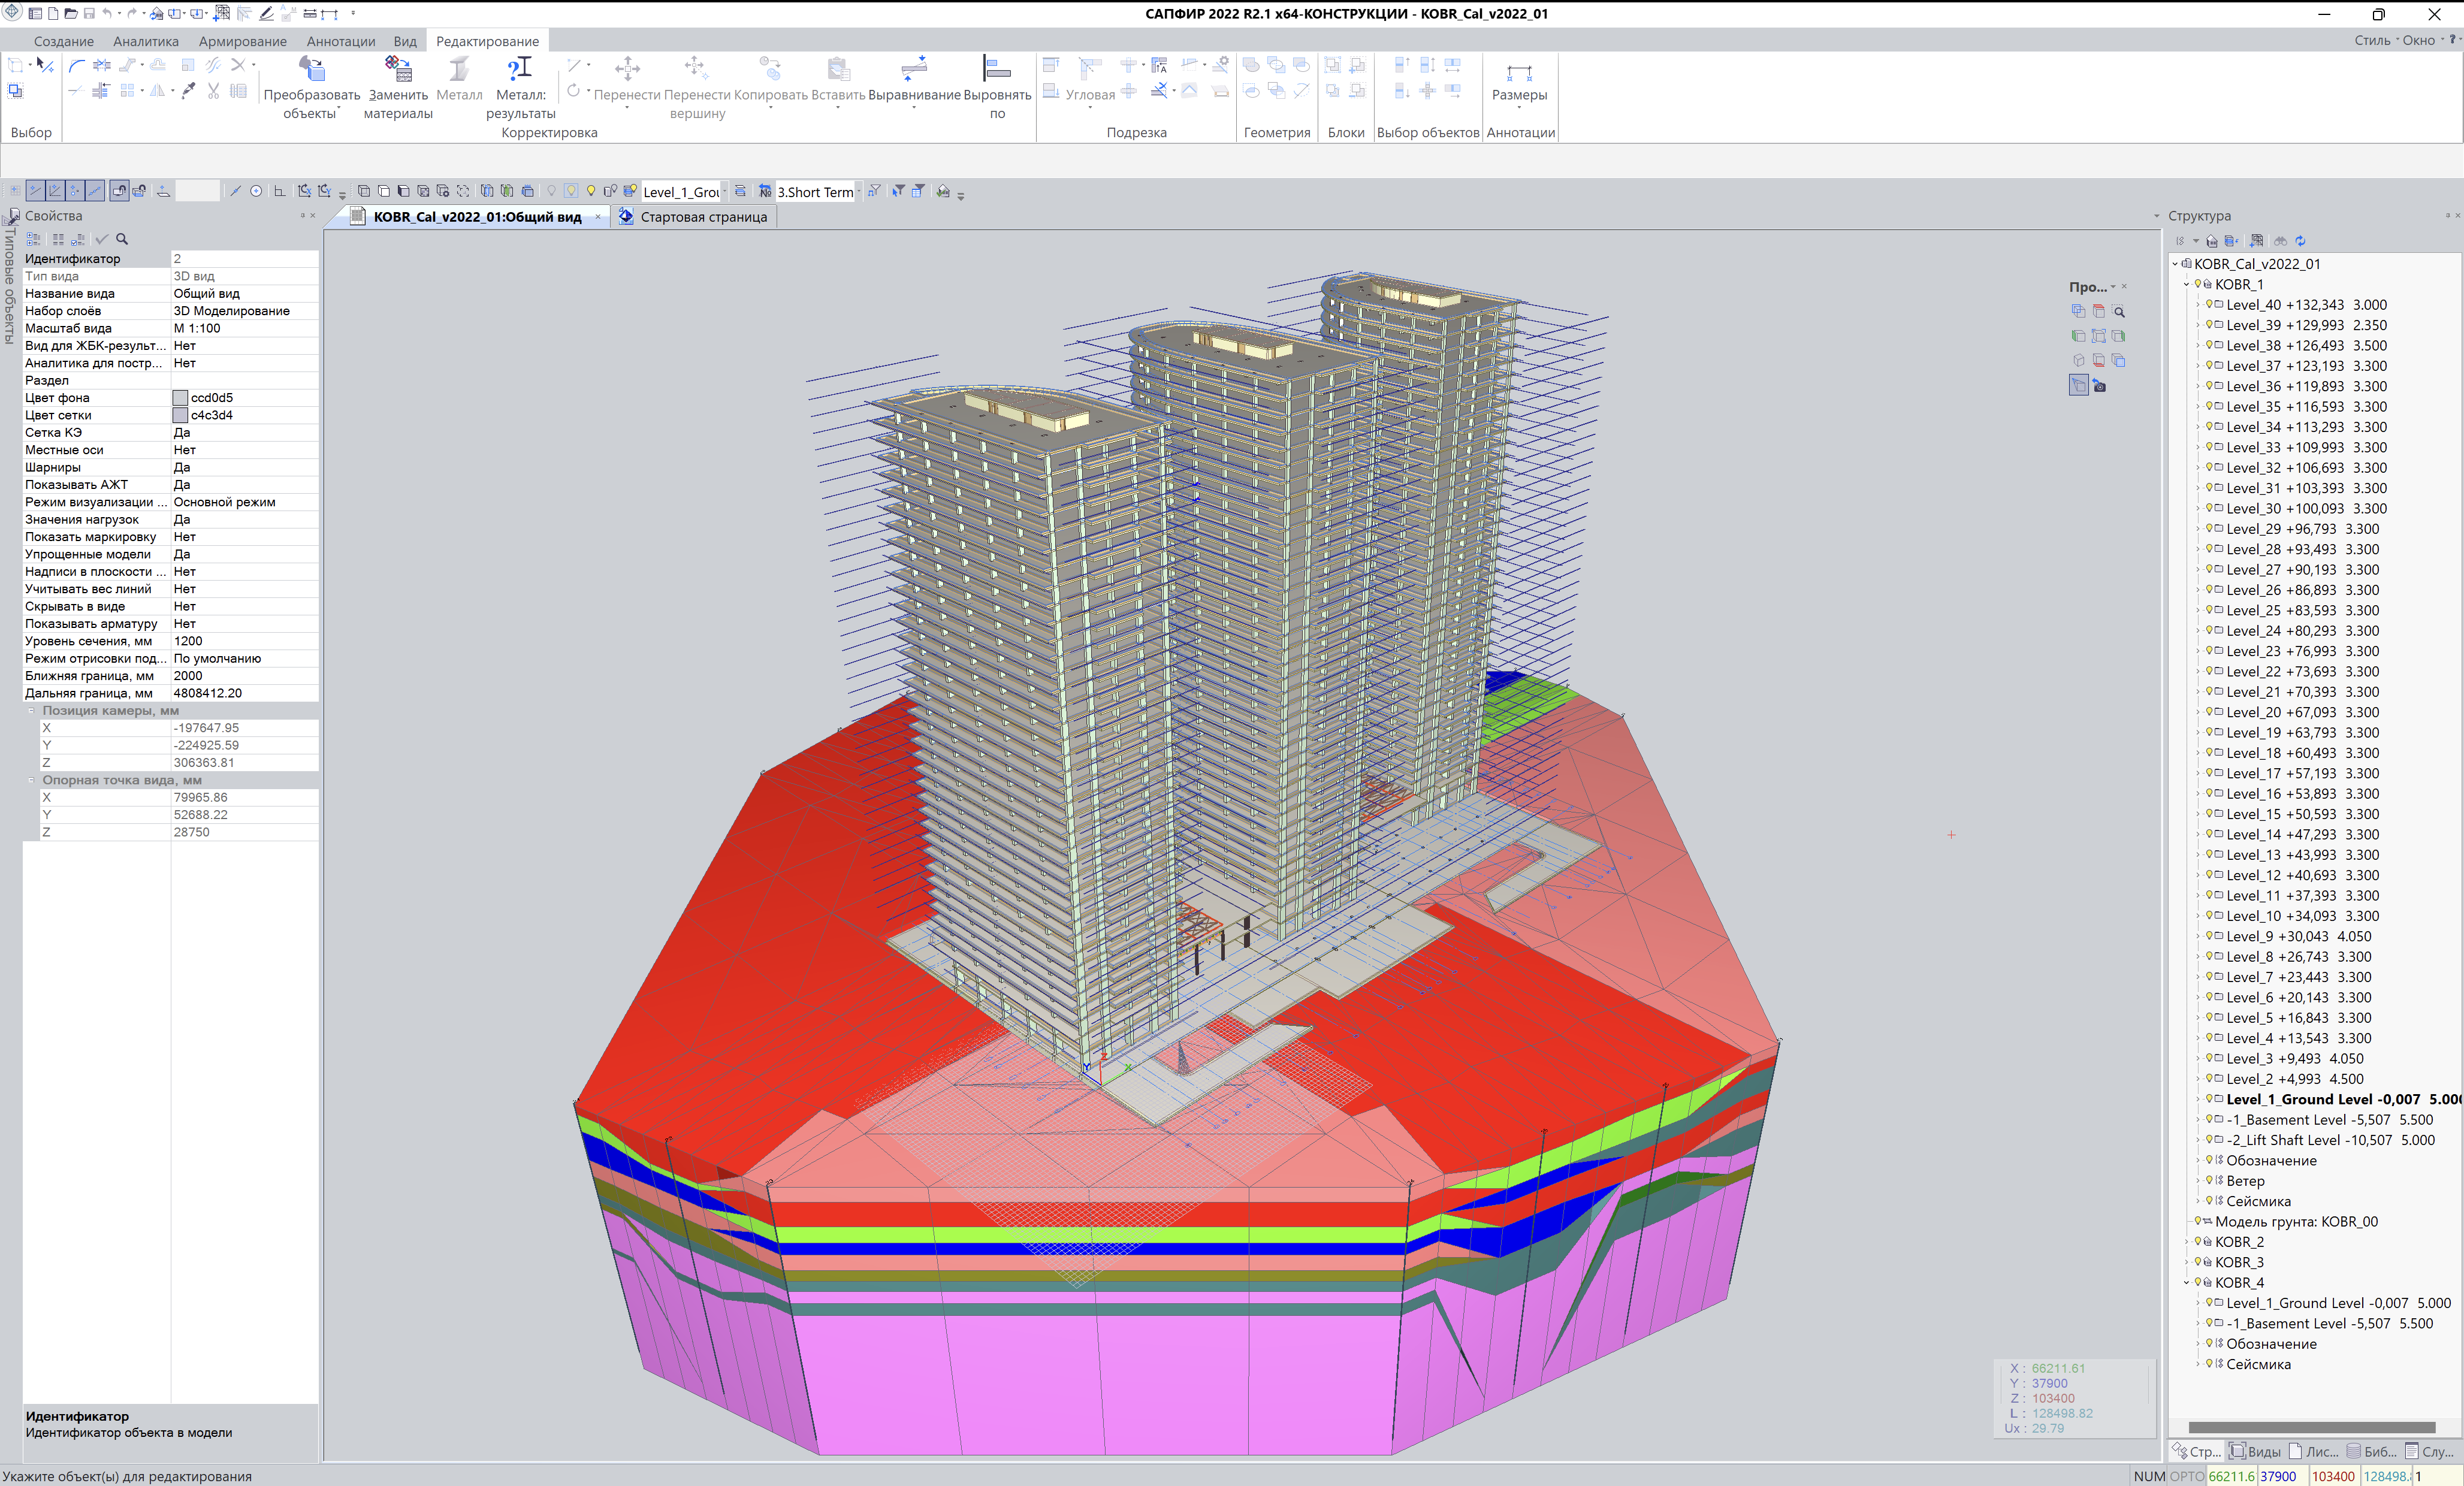This screenshot has height=1486, width=2464.
Task: Toggle the lightbulb visibility of Level_40
Action: [2208, 305]
